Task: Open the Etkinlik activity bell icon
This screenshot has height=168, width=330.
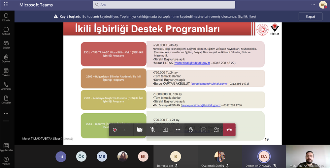Action: click(6, 17)
